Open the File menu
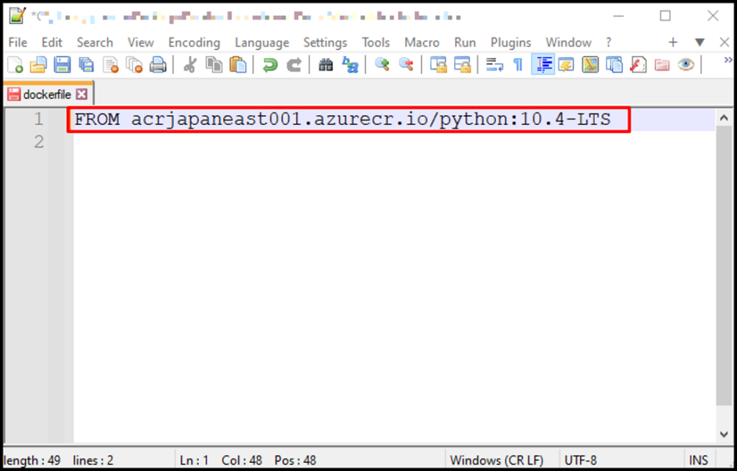Screen dimensions: 737x471 [18, 42]
